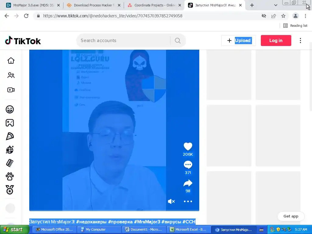This screenshot has width=312, height=234.
Task: Select the Sports medal category icon
Action: pos(10,190)
